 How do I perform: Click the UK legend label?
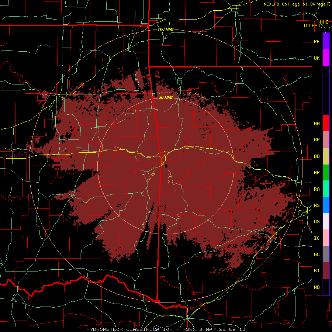click(x=317, y=58)
